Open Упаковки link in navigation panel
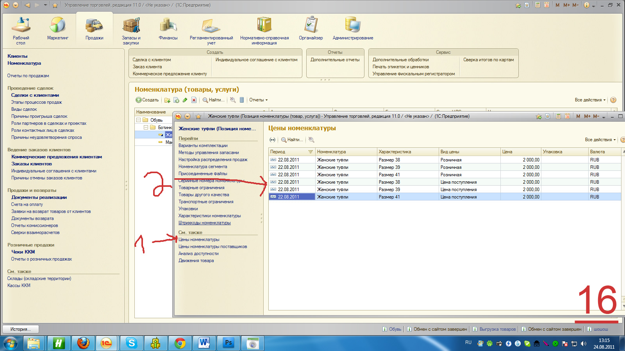The width and height of the screenshot is (625, 351). click(188, 209)
